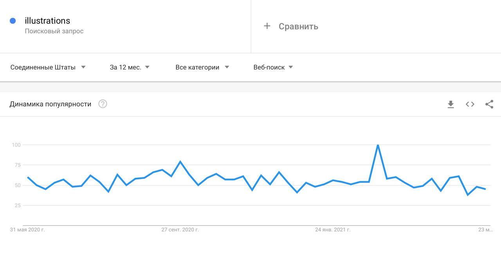Click the help question mark icon
Screen dimensions: 501x259
click(x=103, y=104)
